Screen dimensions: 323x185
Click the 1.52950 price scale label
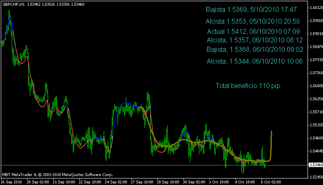pos(314,177)
